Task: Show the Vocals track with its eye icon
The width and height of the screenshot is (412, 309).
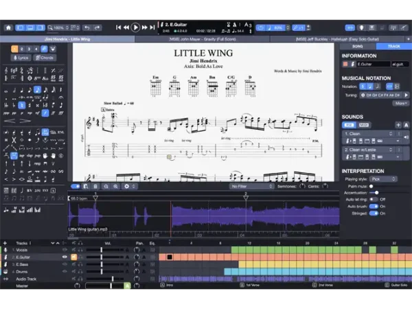Action: 65,250
